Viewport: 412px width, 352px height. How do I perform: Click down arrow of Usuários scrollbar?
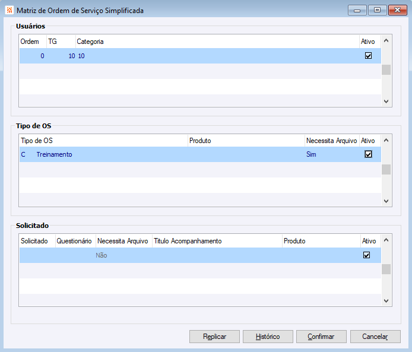pyautogui.click(x=386, y=102)
